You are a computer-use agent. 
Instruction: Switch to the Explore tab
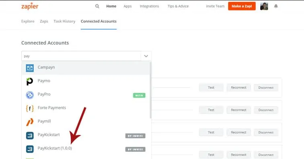click(x=28, y=21)
